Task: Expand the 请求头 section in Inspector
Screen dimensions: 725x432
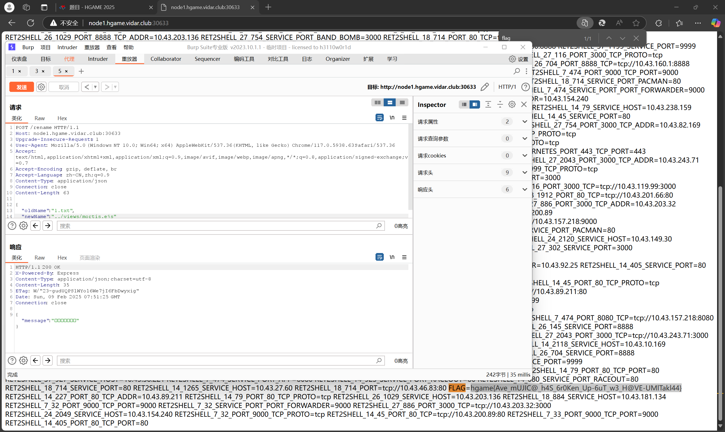Action: pyautogui.click(x=524, y=173)
